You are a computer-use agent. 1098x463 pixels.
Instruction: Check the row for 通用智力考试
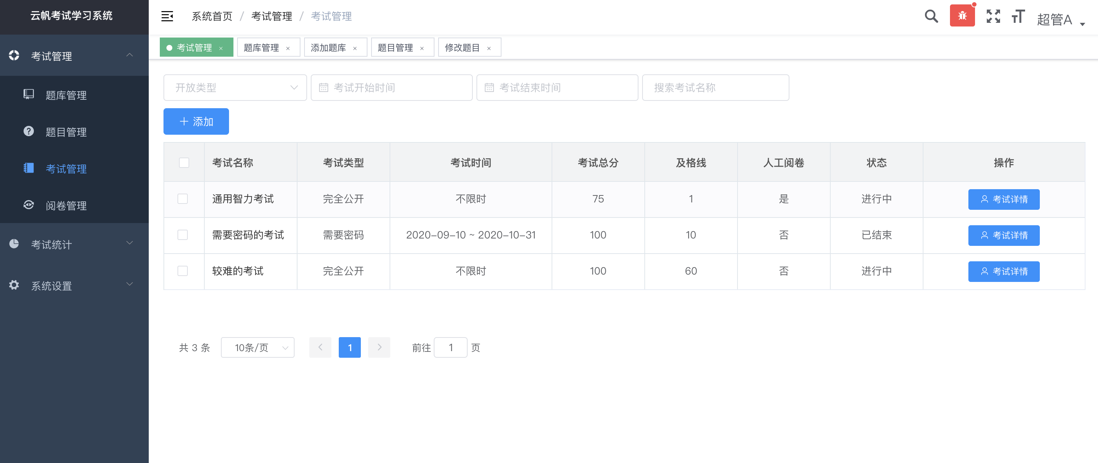tap(182, 199)
